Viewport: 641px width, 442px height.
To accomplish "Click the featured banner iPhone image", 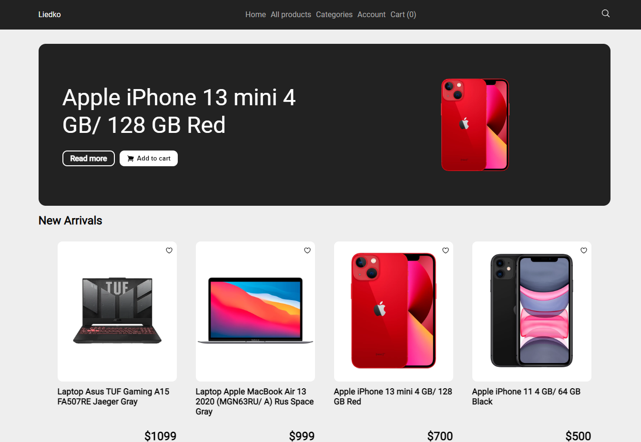I will 475,125.
